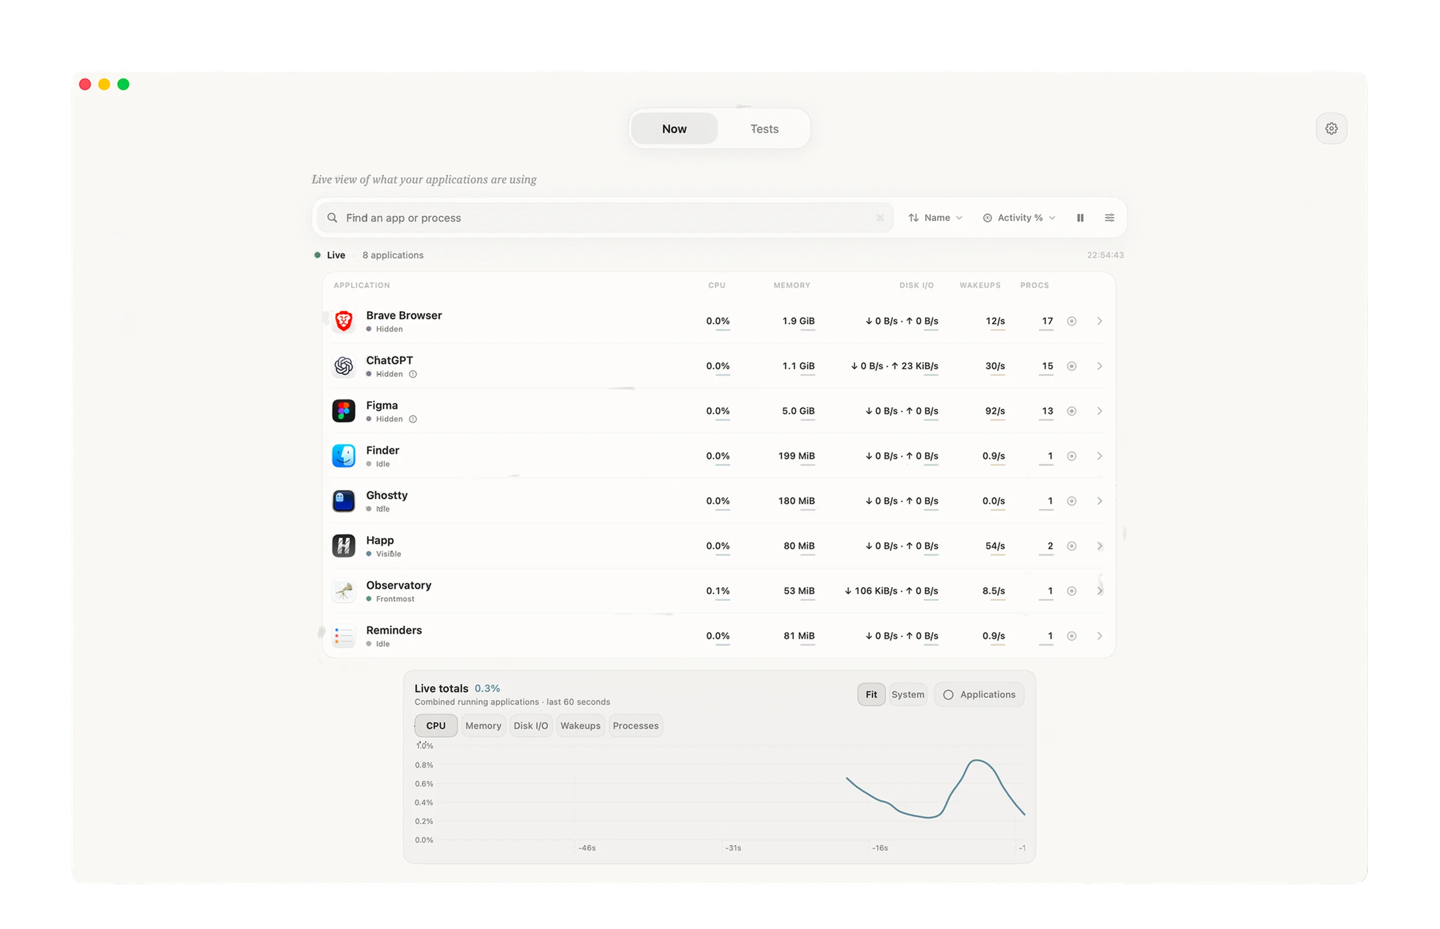Click Figma's 5.0 GiB memory value
This screenshot has width=1440, height=929.
(798, 411)
